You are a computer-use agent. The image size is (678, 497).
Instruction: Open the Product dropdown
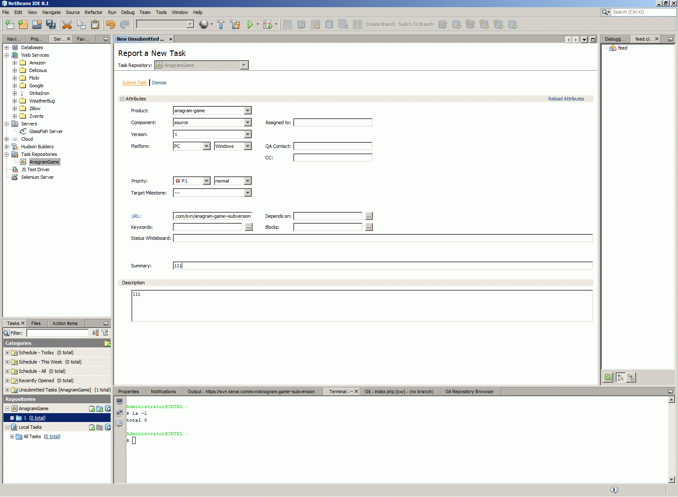click(248, 111)
